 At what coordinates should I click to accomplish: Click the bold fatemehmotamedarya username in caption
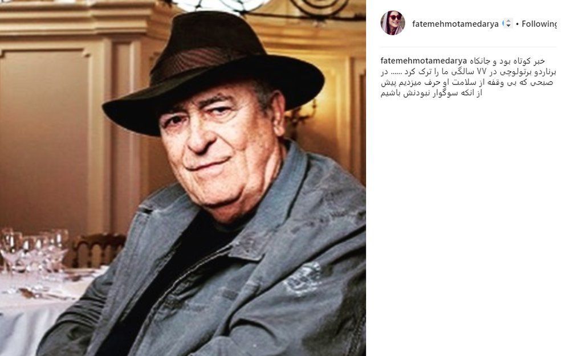[x=424, y=61]
